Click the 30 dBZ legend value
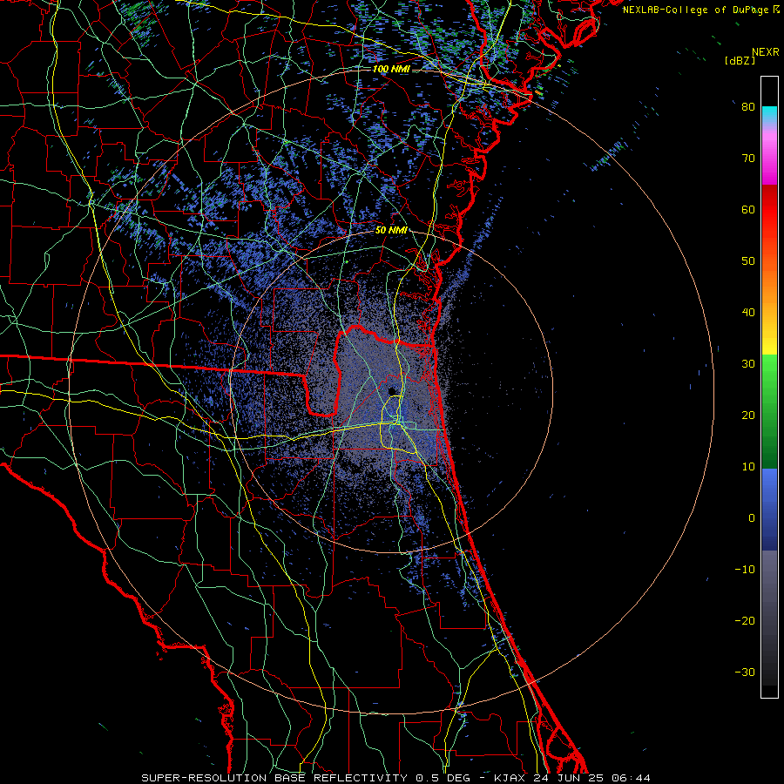This screenshot has height=784, width=784. pyautogui.click(x=748, y=364)
